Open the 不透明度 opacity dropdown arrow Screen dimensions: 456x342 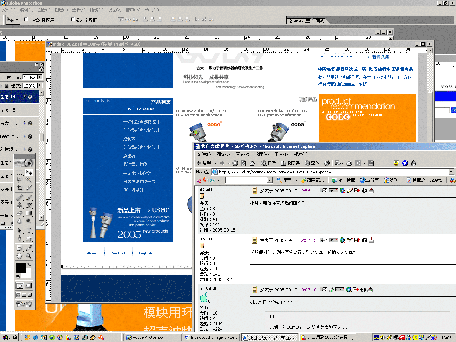point(40,77)
